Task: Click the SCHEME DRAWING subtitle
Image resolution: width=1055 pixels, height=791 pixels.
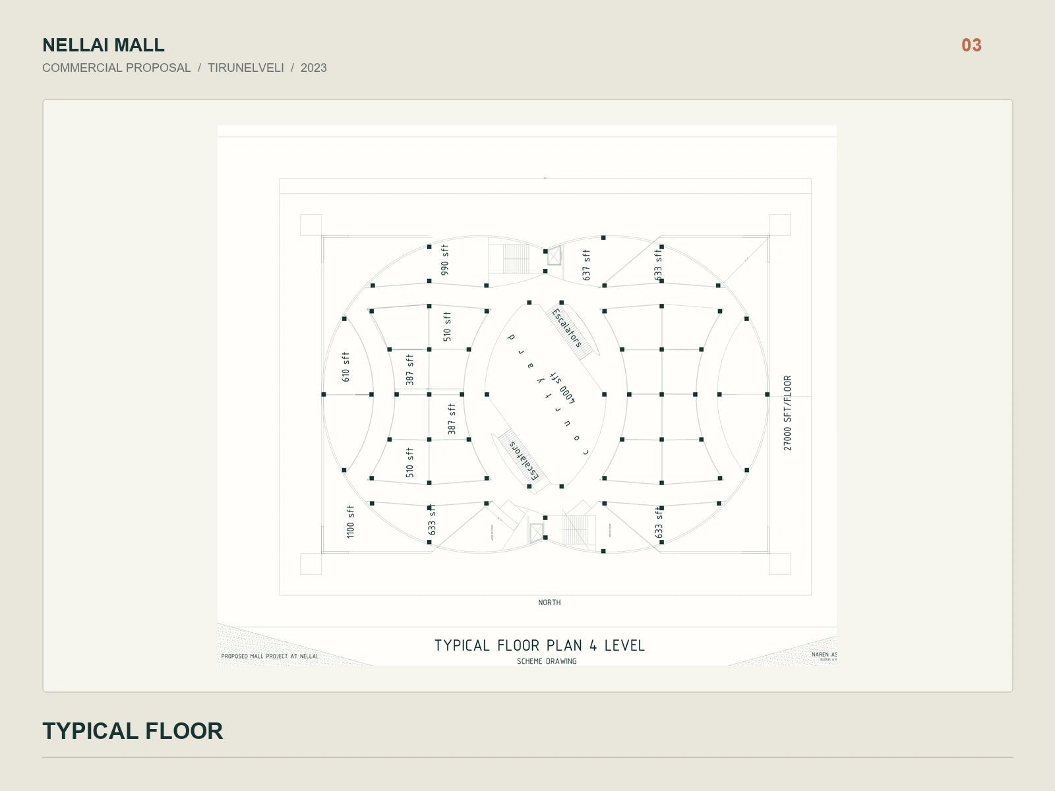Action: (547, 661)
